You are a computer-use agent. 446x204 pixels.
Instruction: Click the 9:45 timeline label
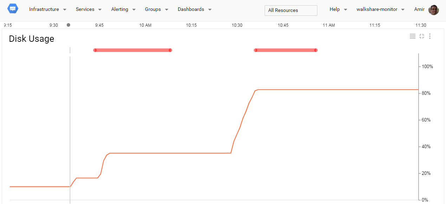[99, 25]
